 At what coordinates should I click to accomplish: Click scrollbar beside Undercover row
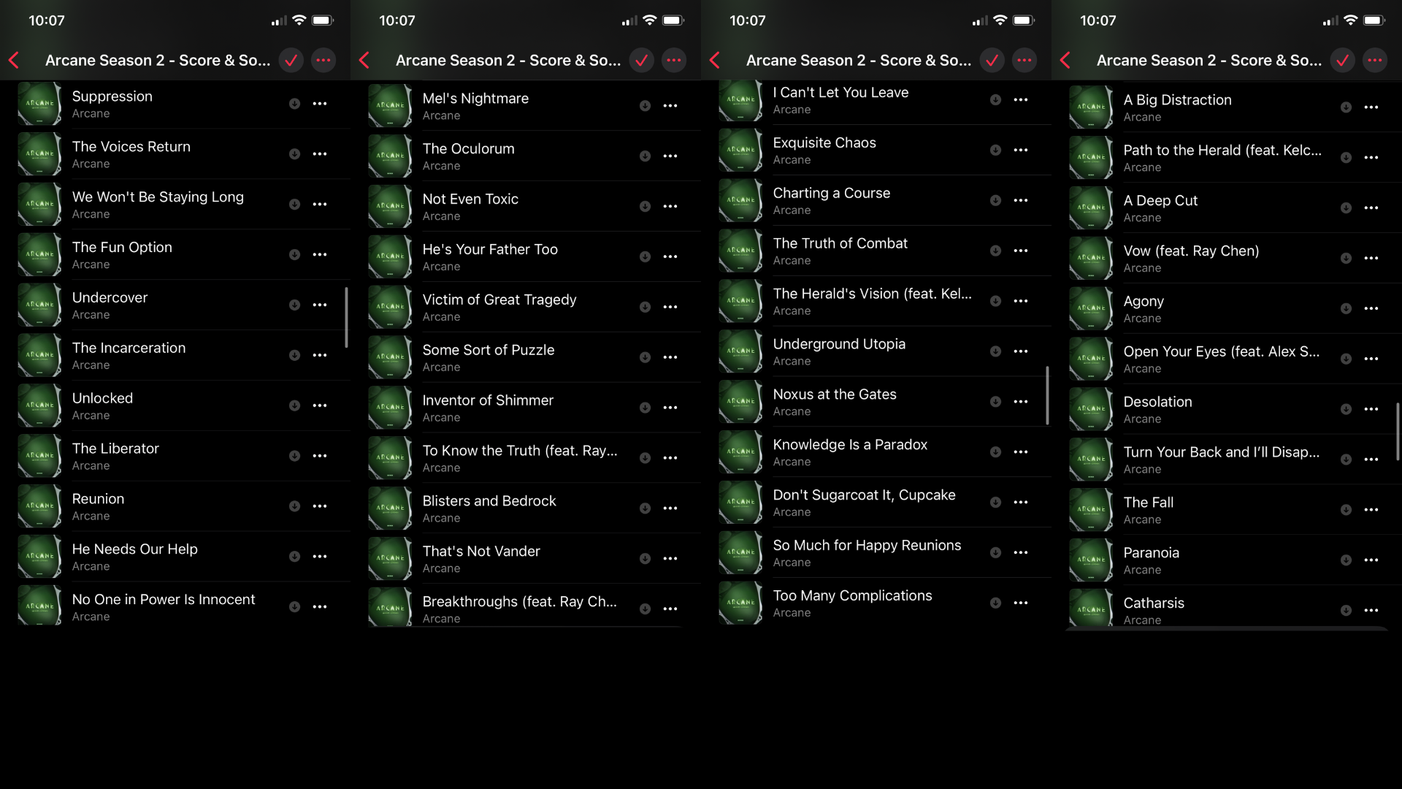click(346, 317)
